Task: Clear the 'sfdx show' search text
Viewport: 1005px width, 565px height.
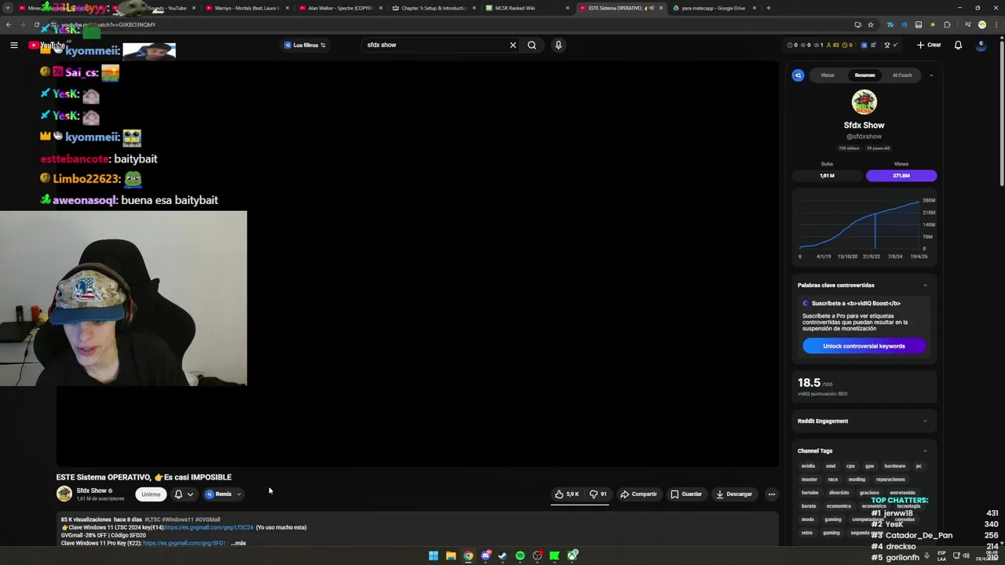Action: pyautogui.click(x=513, y=45)
